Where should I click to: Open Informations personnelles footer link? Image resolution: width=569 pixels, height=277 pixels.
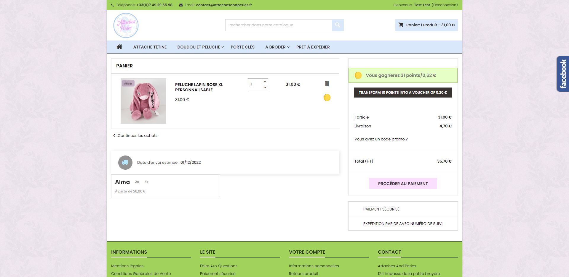pyautogui.click(x=314, y=266)
